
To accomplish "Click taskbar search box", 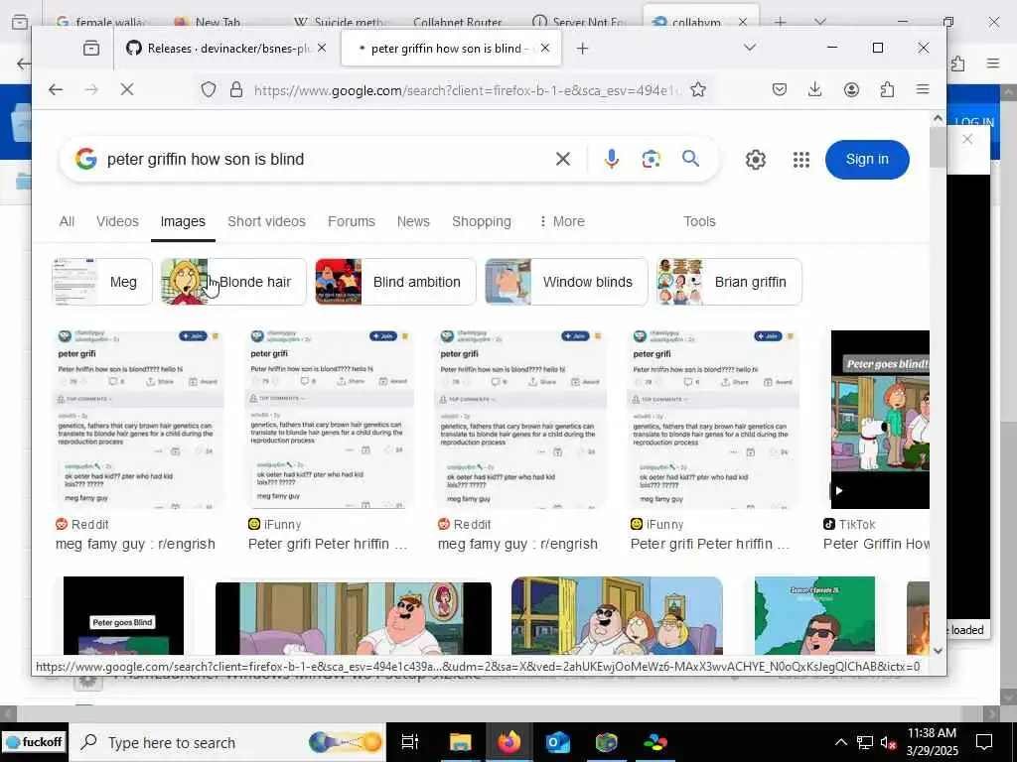I will 227,742.
